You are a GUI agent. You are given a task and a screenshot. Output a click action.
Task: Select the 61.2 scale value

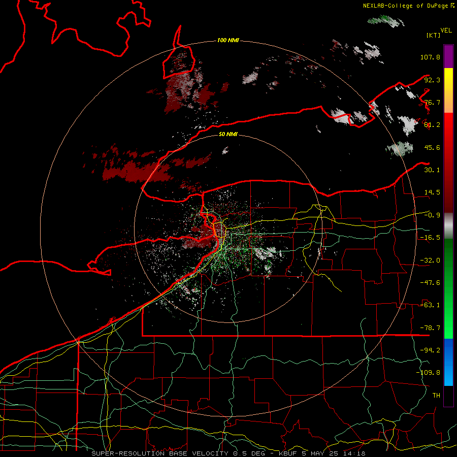point(432,125)
